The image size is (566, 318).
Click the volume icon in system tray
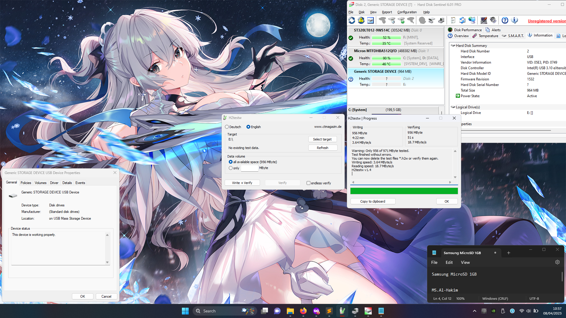[528, 311]
